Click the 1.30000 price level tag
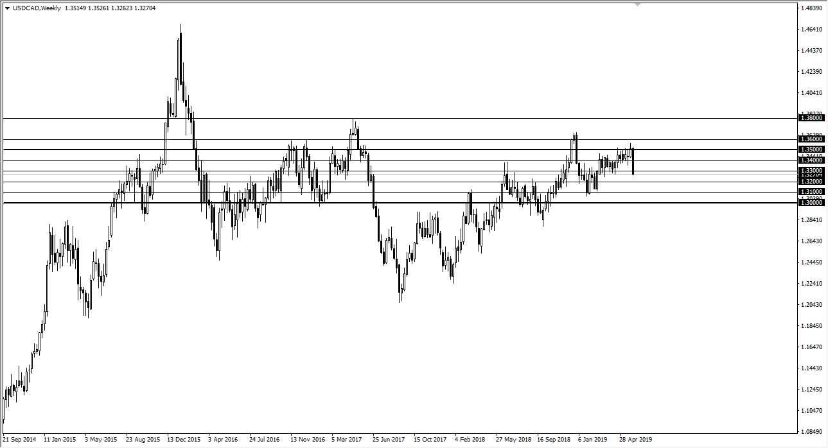 pos(811,202)
